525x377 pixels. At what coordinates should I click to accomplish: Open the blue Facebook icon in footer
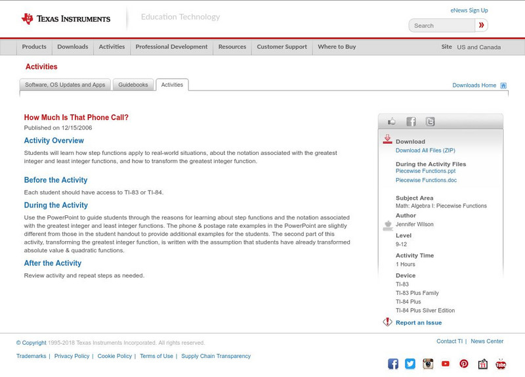[393, 364]
